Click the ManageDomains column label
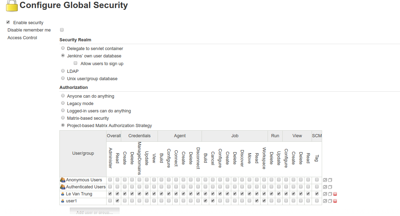The image size is (400, 216). click(x=139, y=158)
